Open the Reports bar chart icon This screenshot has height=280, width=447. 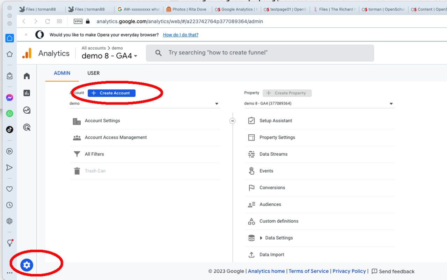click(x=27, y=93)
